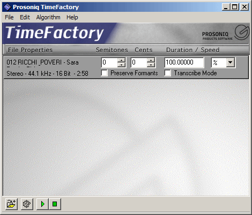Viewport: 252px width, 215px height.
Task: Enable Transcribe Mode checkbox
Action: point(168,73)
